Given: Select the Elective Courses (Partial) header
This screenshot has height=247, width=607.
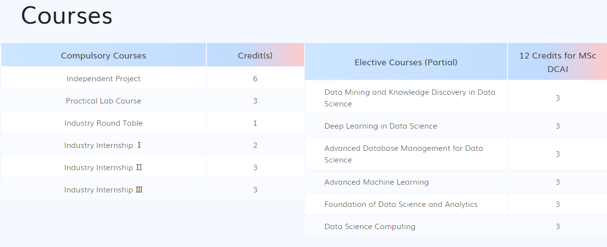Looking at the screenshot, I should tap(406, 62).
